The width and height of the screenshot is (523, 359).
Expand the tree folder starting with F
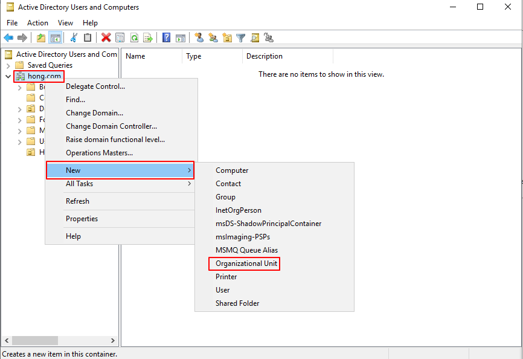20,120
